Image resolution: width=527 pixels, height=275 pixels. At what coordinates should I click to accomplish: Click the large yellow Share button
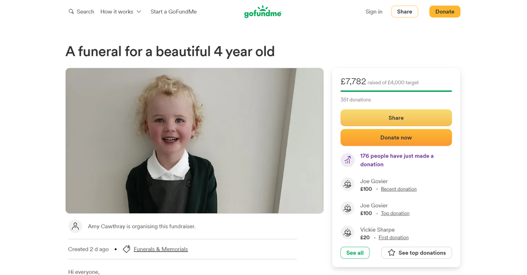396,118
